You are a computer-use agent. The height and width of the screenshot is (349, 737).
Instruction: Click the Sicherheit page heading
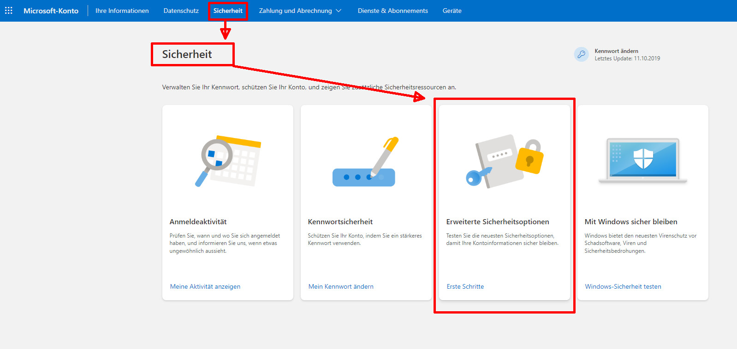187,54
